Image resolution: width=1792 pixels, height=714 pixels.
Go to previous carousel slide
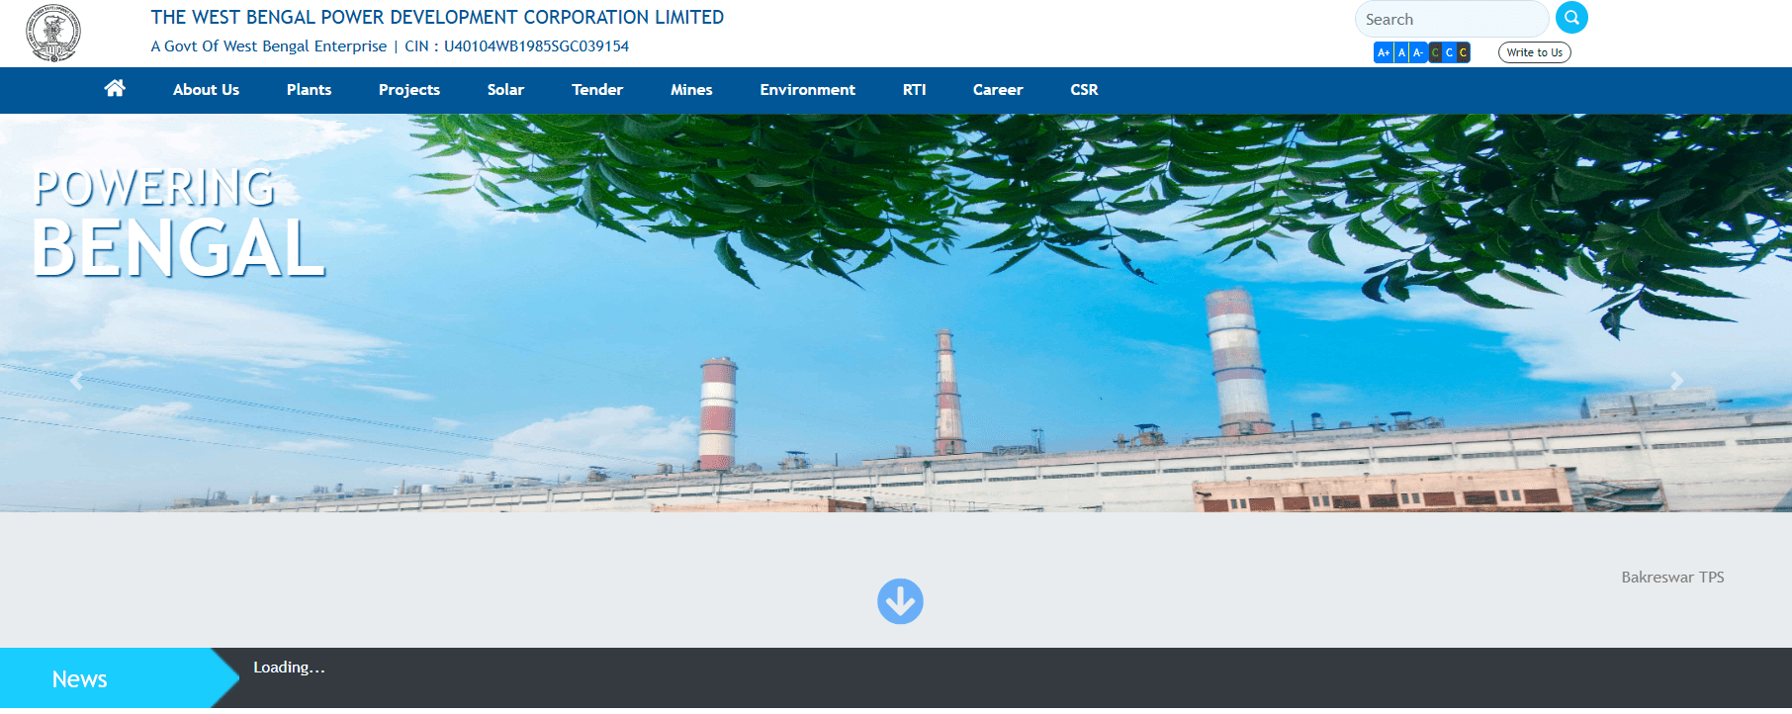76,381
